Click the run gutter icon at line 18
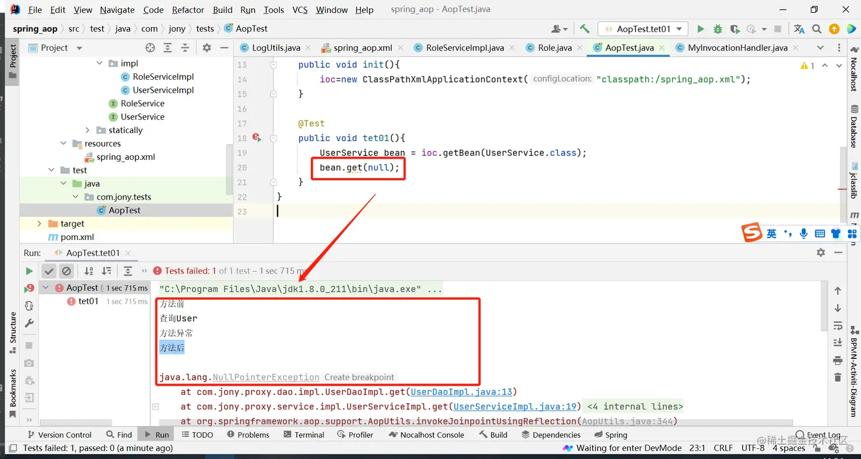 tap(257, 138)
